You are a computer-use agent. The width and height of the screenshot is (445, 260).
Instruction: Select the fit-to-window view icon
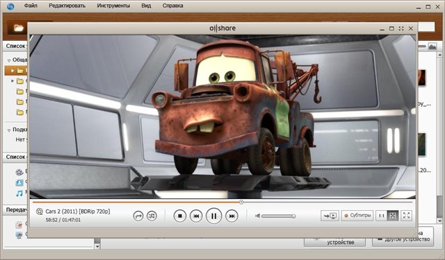point(393,216)
